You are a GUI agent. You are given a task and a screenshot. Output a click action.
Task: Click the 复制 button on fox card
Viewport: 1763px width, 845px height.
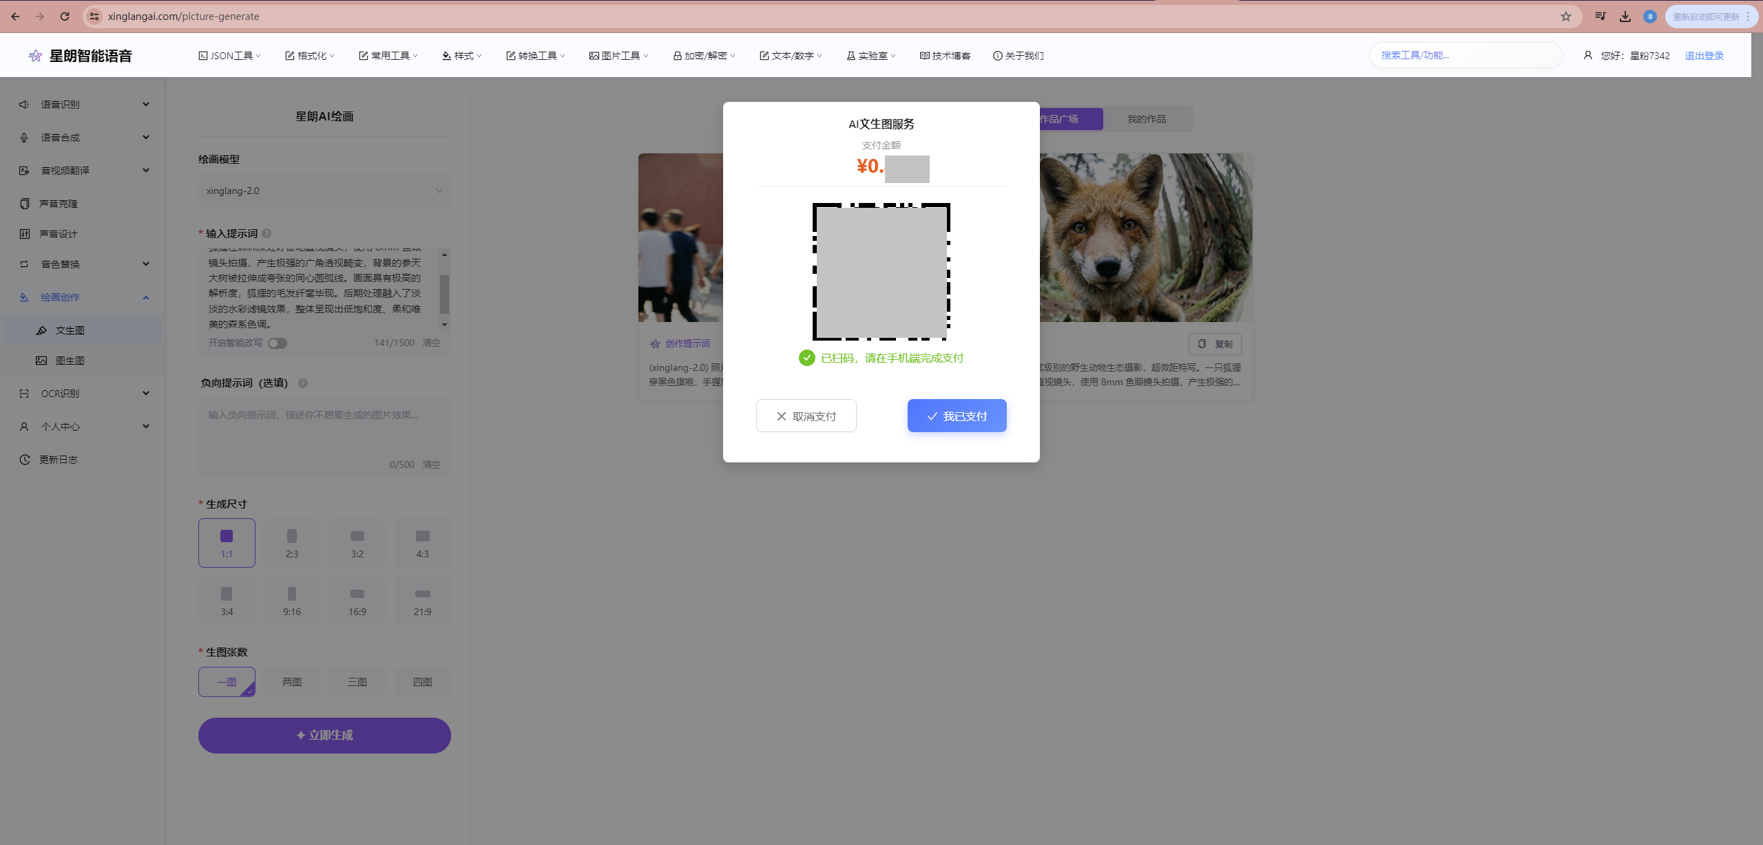[1216, 344]
